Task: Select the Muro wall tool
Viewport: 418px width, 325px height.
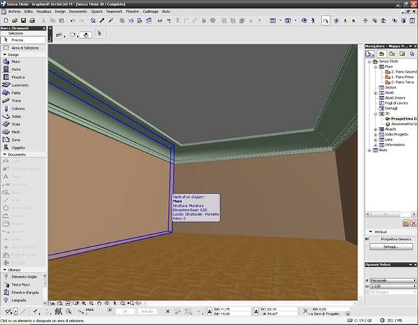Action: pos(16,62)
